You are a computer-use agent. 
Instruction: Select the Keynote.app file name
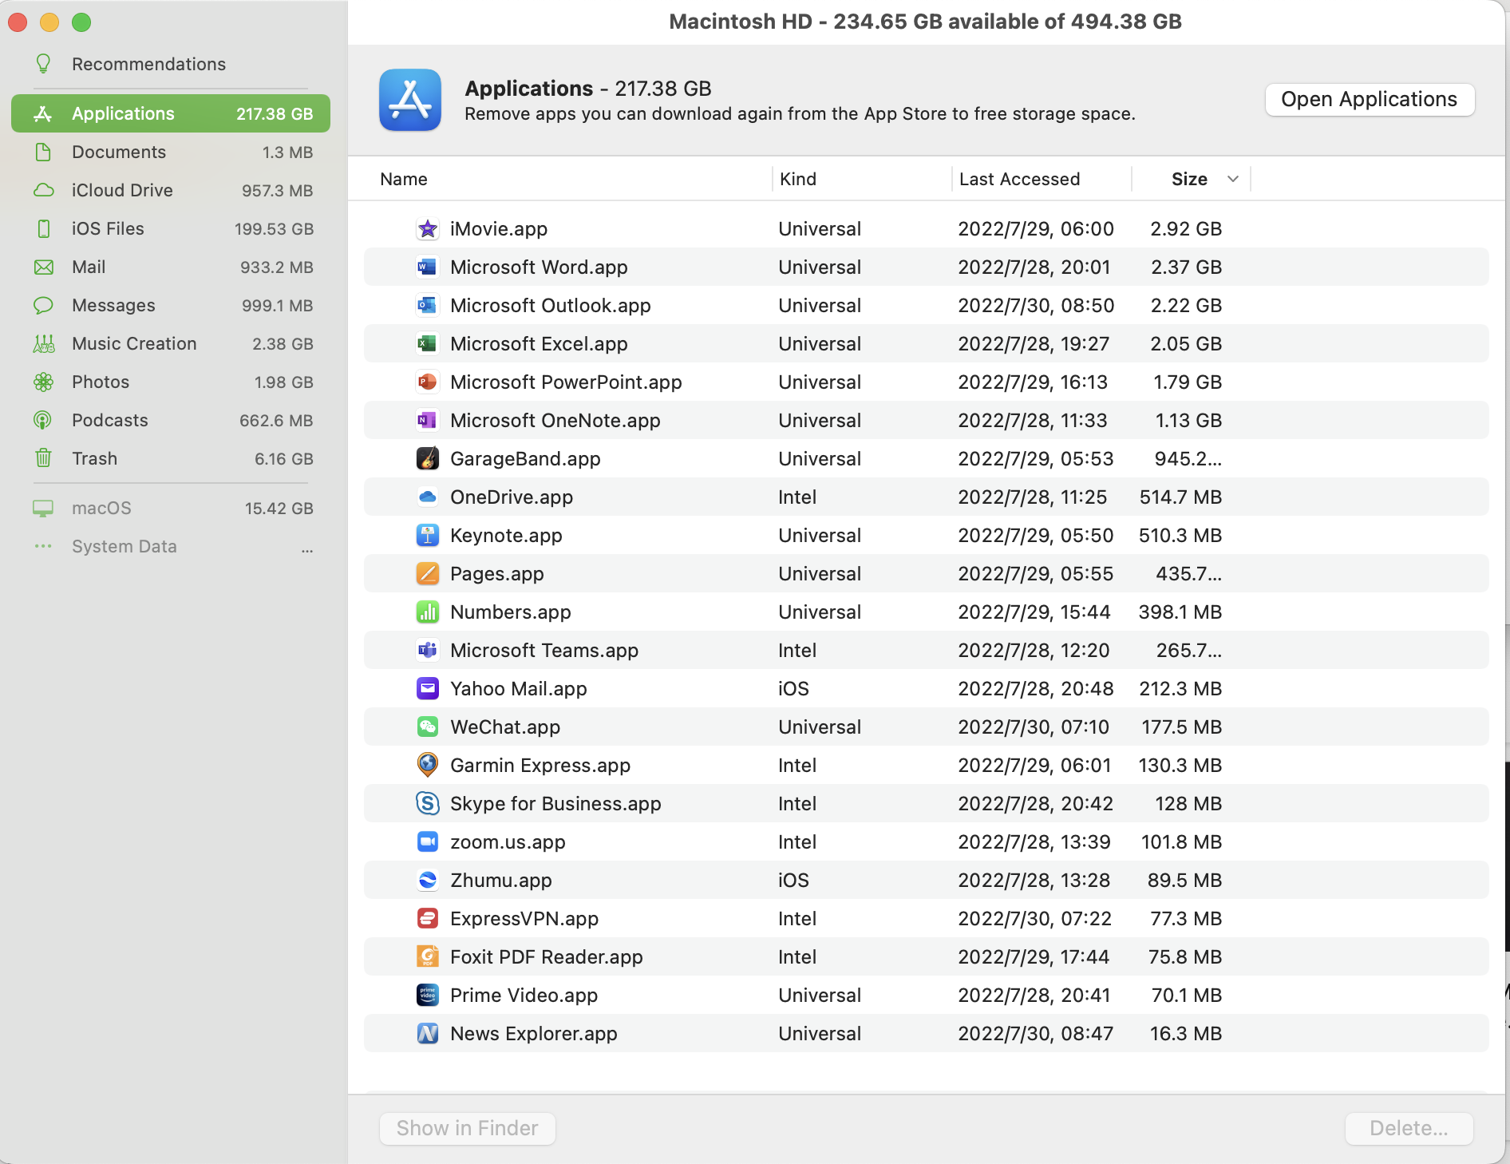coord(506,536)
